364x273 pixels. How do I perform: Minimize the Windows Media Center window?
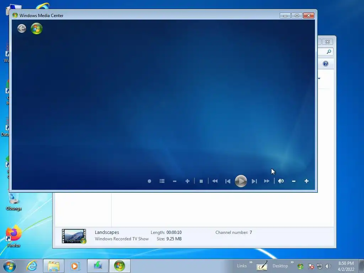coord(285,16)
